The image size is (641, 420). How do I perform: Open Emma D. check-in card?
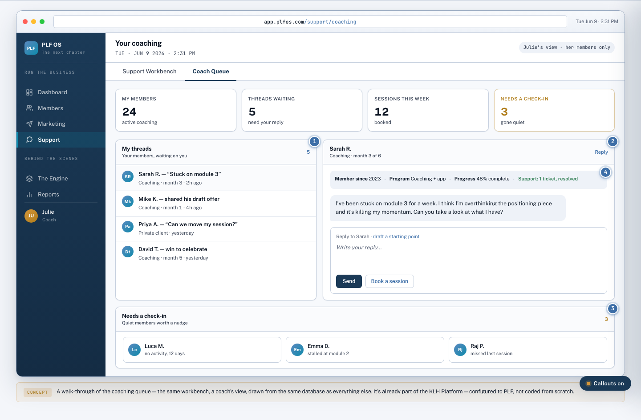click(x=365, y=350)
